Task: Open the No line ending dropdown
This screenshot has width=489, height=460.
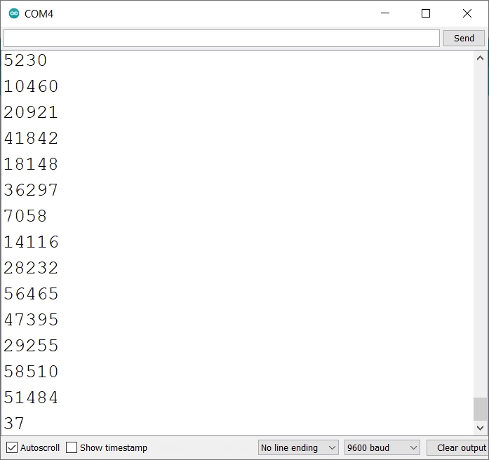Action: 298,447
